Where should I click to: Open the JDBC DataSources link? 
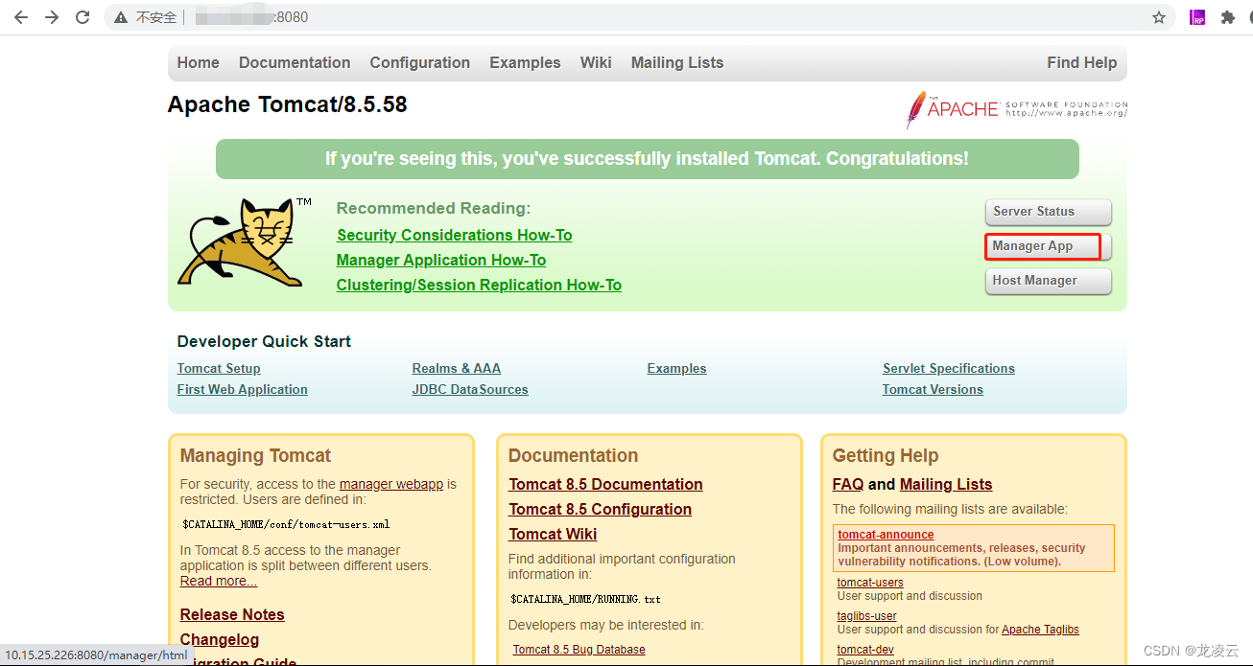click(x=470, y=390)
